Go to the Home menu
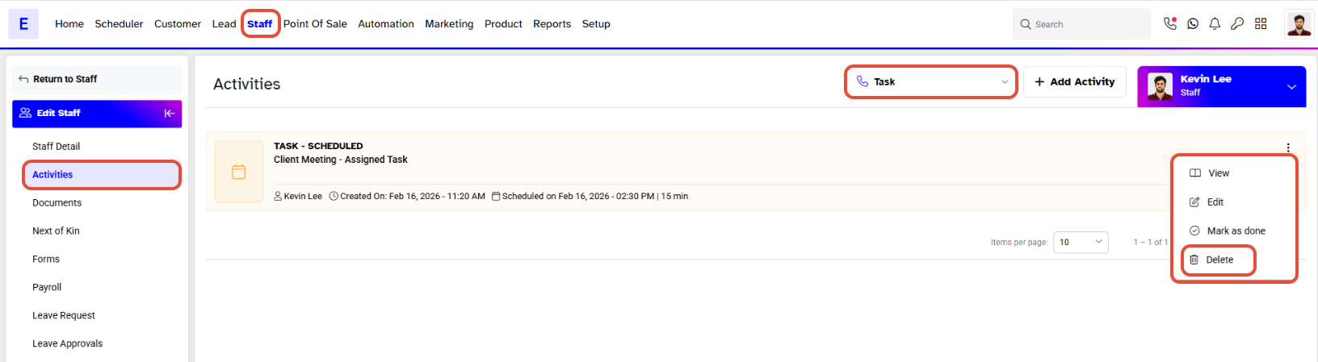 69,24
